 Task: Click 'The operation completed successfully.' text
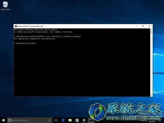(35, 39)
